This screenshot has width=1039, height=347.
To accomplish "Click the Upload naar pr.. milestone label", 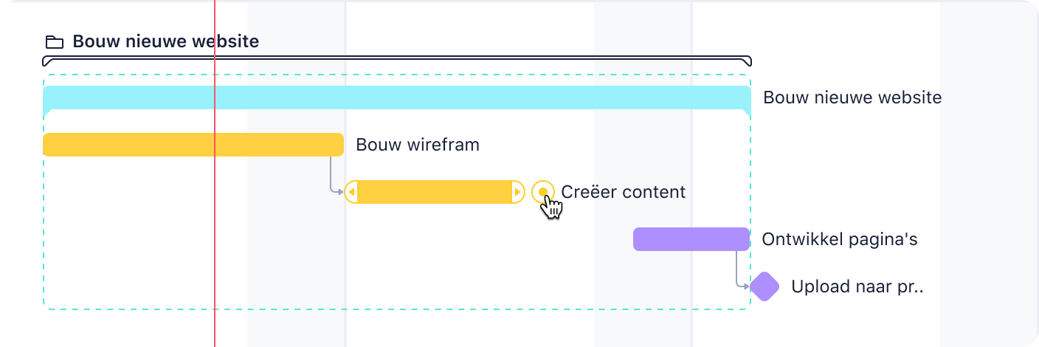I will point(857,286).
